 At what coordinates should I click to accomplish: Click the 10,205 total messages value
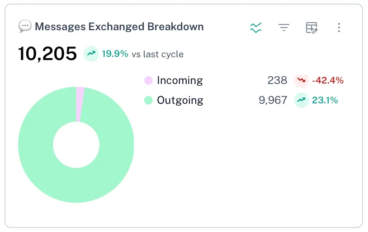tap(47, 54)
